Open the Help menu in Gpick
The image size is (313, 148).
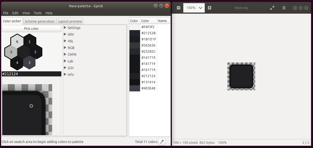49,13
